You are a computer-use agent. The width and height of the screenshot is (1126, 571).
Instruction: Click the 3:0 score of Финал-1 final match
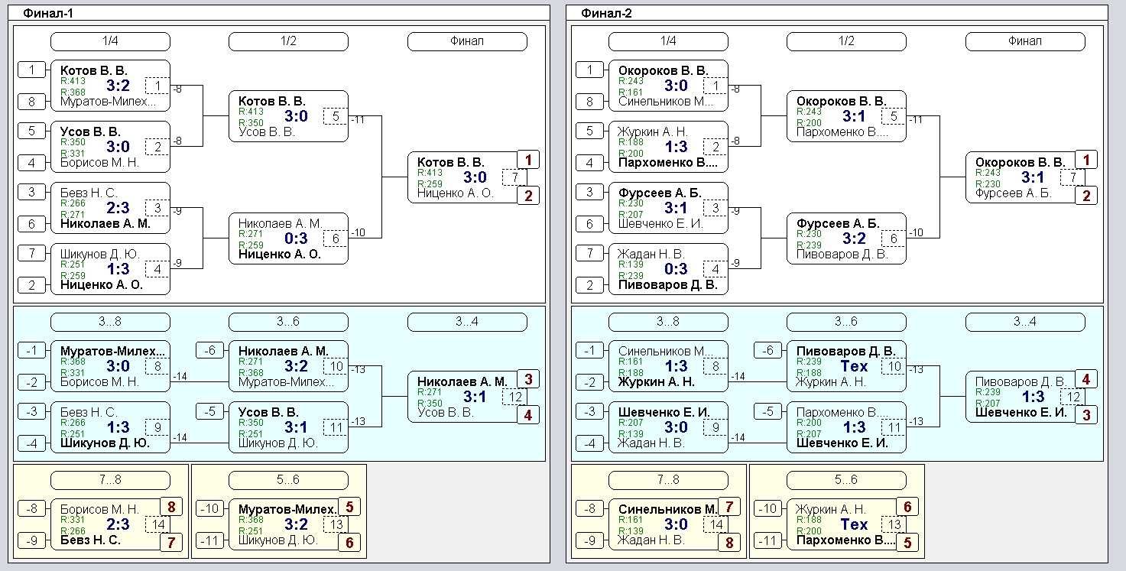point(475,177)
